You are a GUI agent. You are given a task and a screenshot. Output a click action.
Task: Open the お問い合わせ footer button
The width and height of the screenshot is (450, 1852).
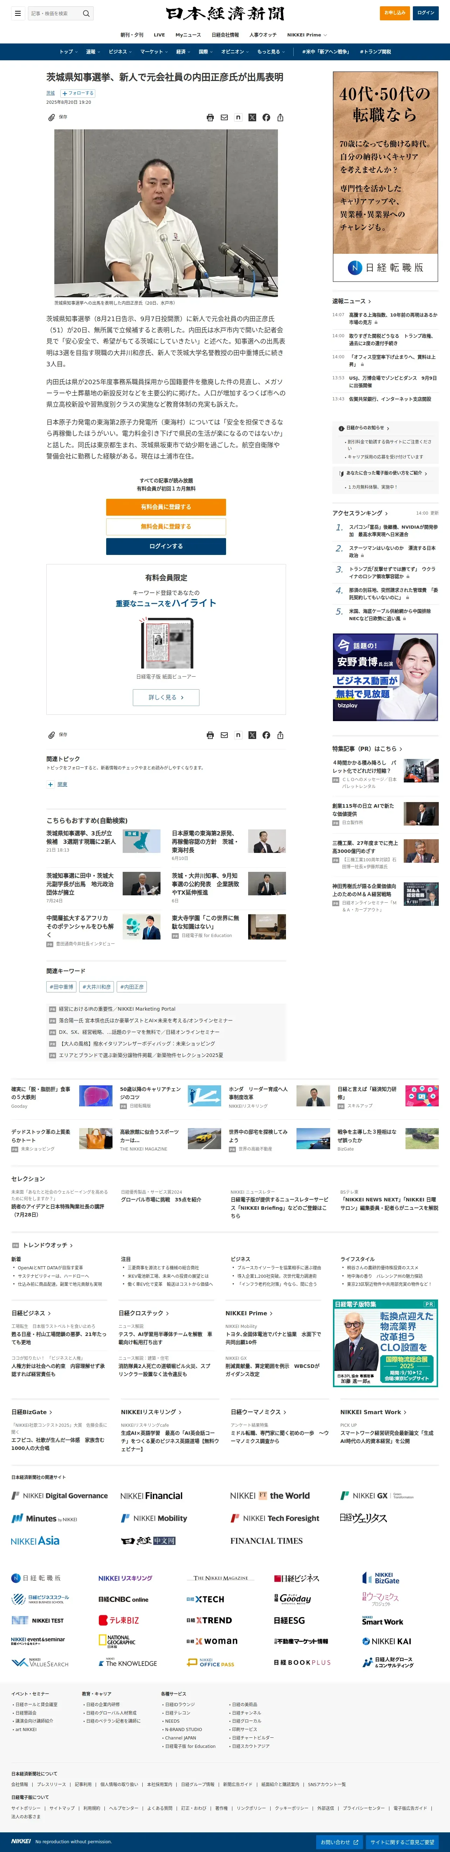(x=339, y=1842)
